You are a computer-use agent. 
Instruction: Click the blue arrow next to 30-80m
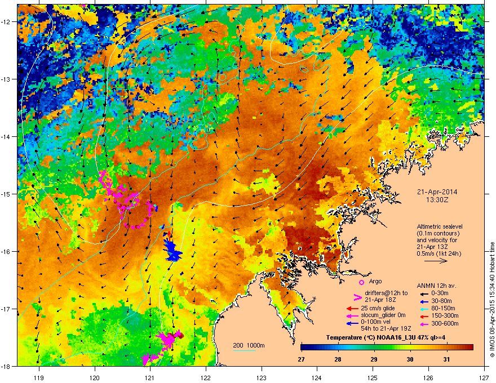[x=423, y=301]
